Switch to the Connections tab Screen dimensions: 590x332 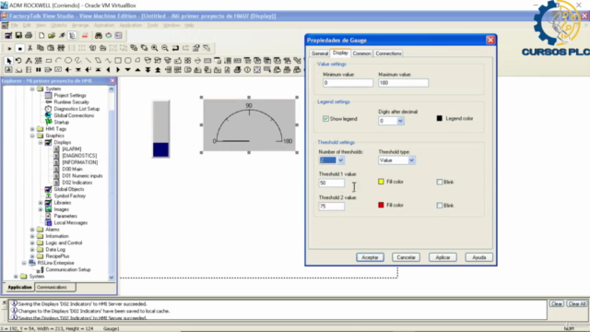(388, 53)
